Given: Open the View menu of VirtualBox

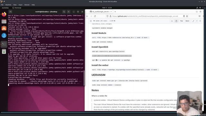Looking at the screenshot, I should tap(15, 5).
